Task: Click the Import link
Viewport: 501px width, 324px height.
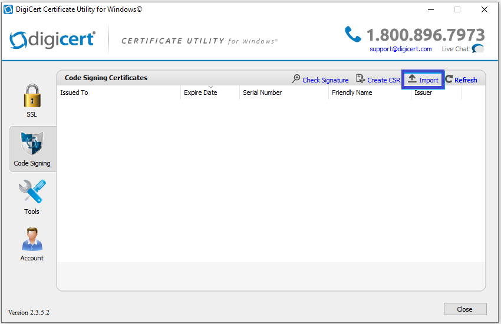Action: tap(429, 80)
